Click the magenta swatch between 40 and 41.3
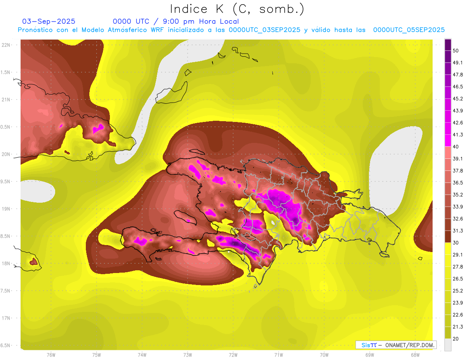The image size is (466, 360). click(448, 141)
